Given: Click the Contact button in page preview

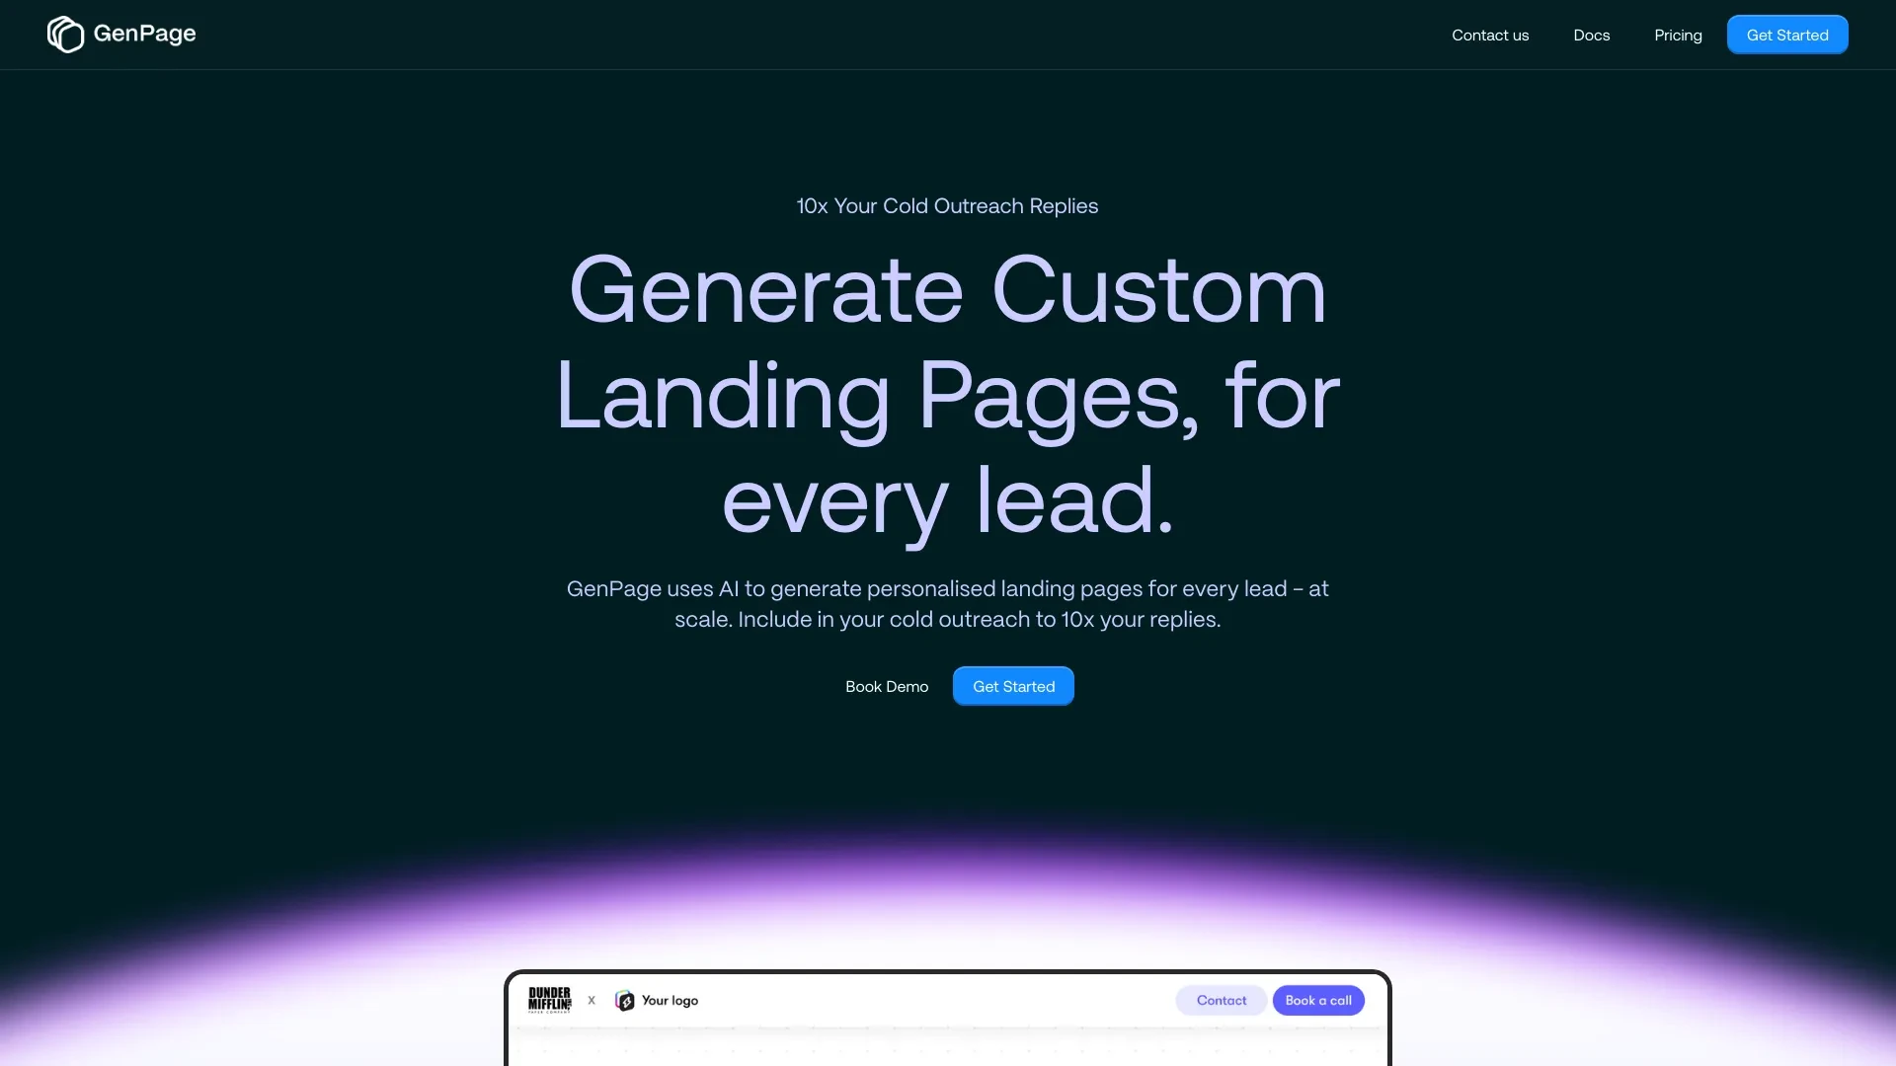Looking at the screenshot, I should coord(1222,1000).
